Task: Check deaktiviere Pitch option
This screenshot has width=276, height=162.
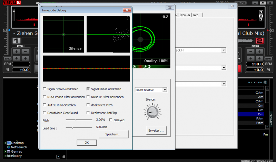Action: pyautogui.click(x=88, y=105)
